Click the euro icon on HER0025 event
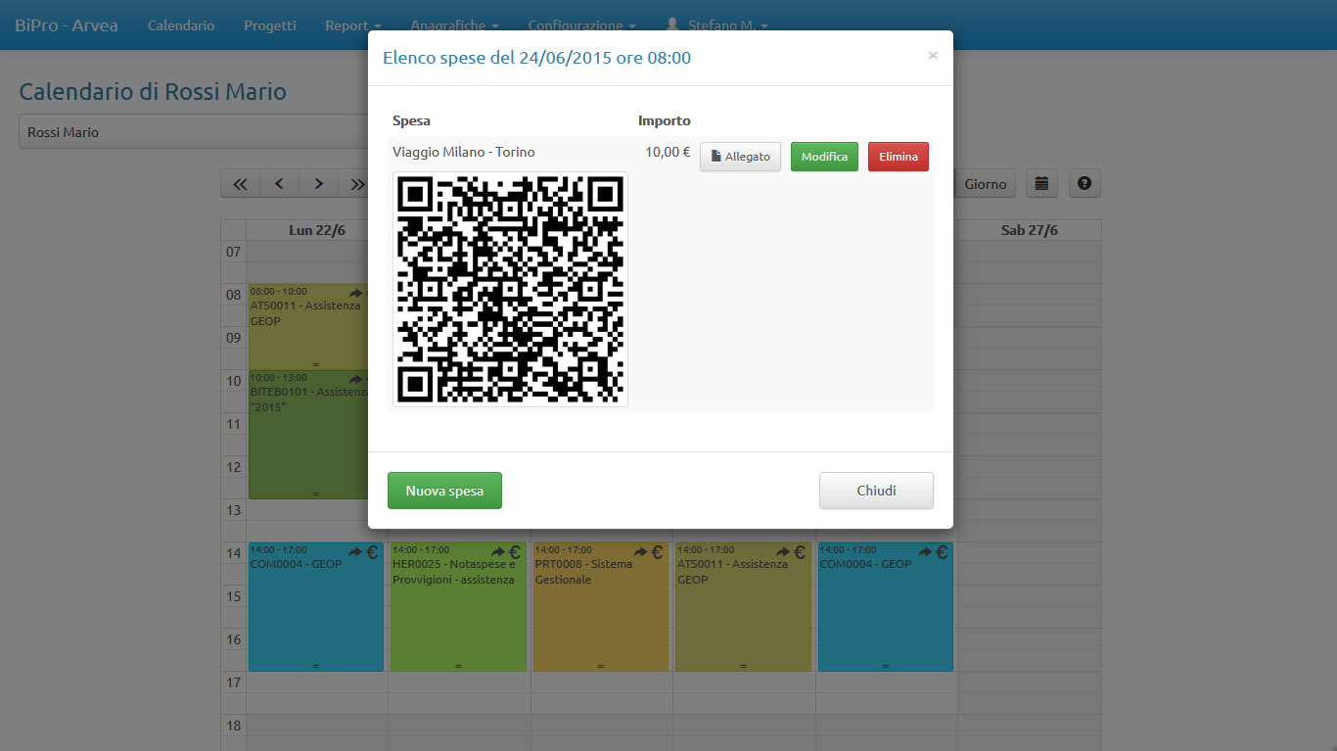Screen dimensions: 1337x751 point(514,552)
